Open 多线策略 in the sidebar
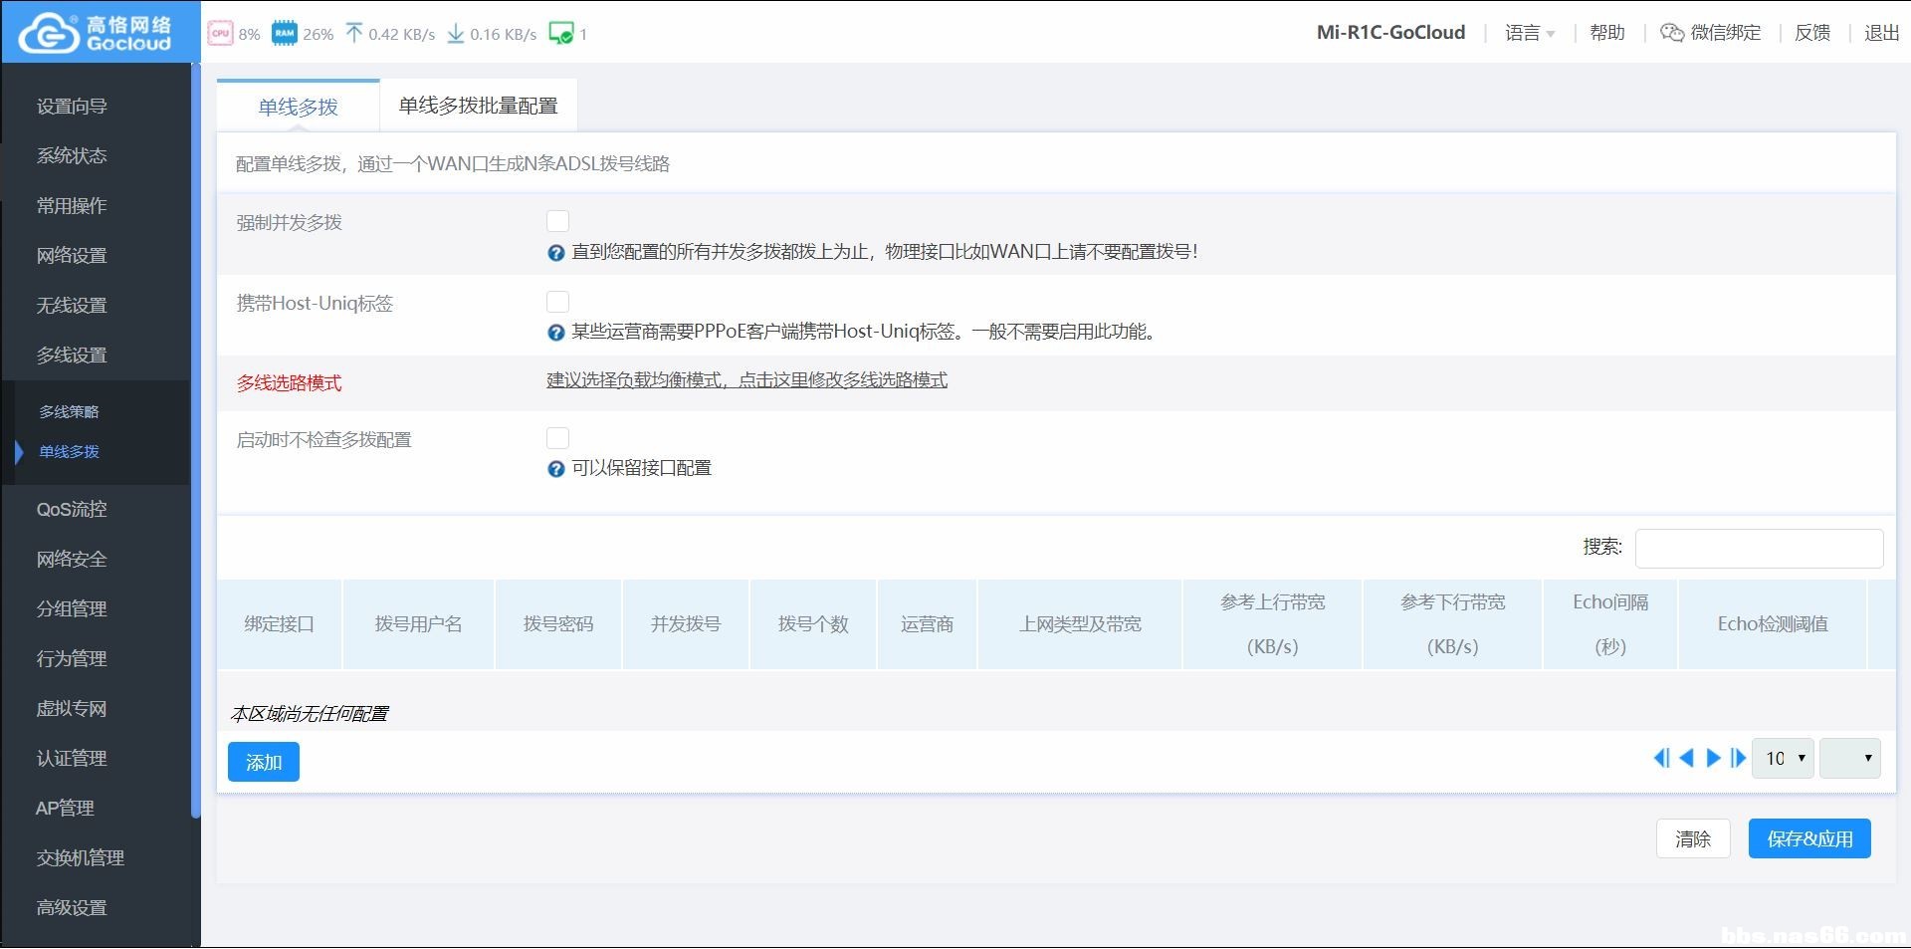Screen dimensions: 1911x949 (x=69, y=411)
